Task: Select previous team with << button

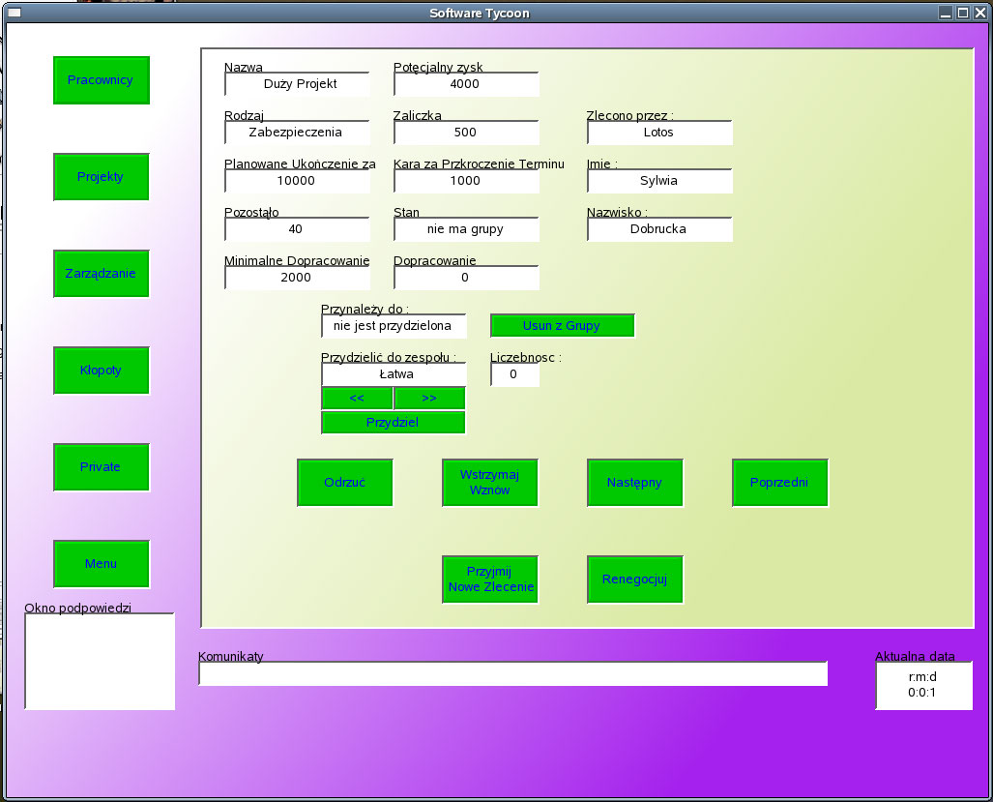Action: click(x=357, y=398)
